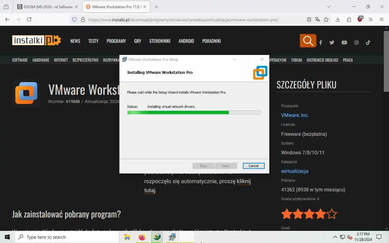Go back with browser back arrow
This screenshot has height=243, width=389.
(x=7, y=19)
